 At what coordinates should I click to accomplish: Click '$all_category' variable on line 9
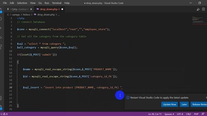27,47
